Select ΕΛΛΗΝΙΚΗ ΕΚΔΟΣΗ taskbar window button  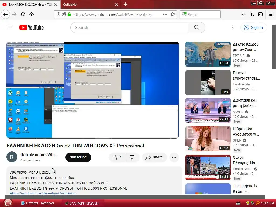tap(83, 203)
